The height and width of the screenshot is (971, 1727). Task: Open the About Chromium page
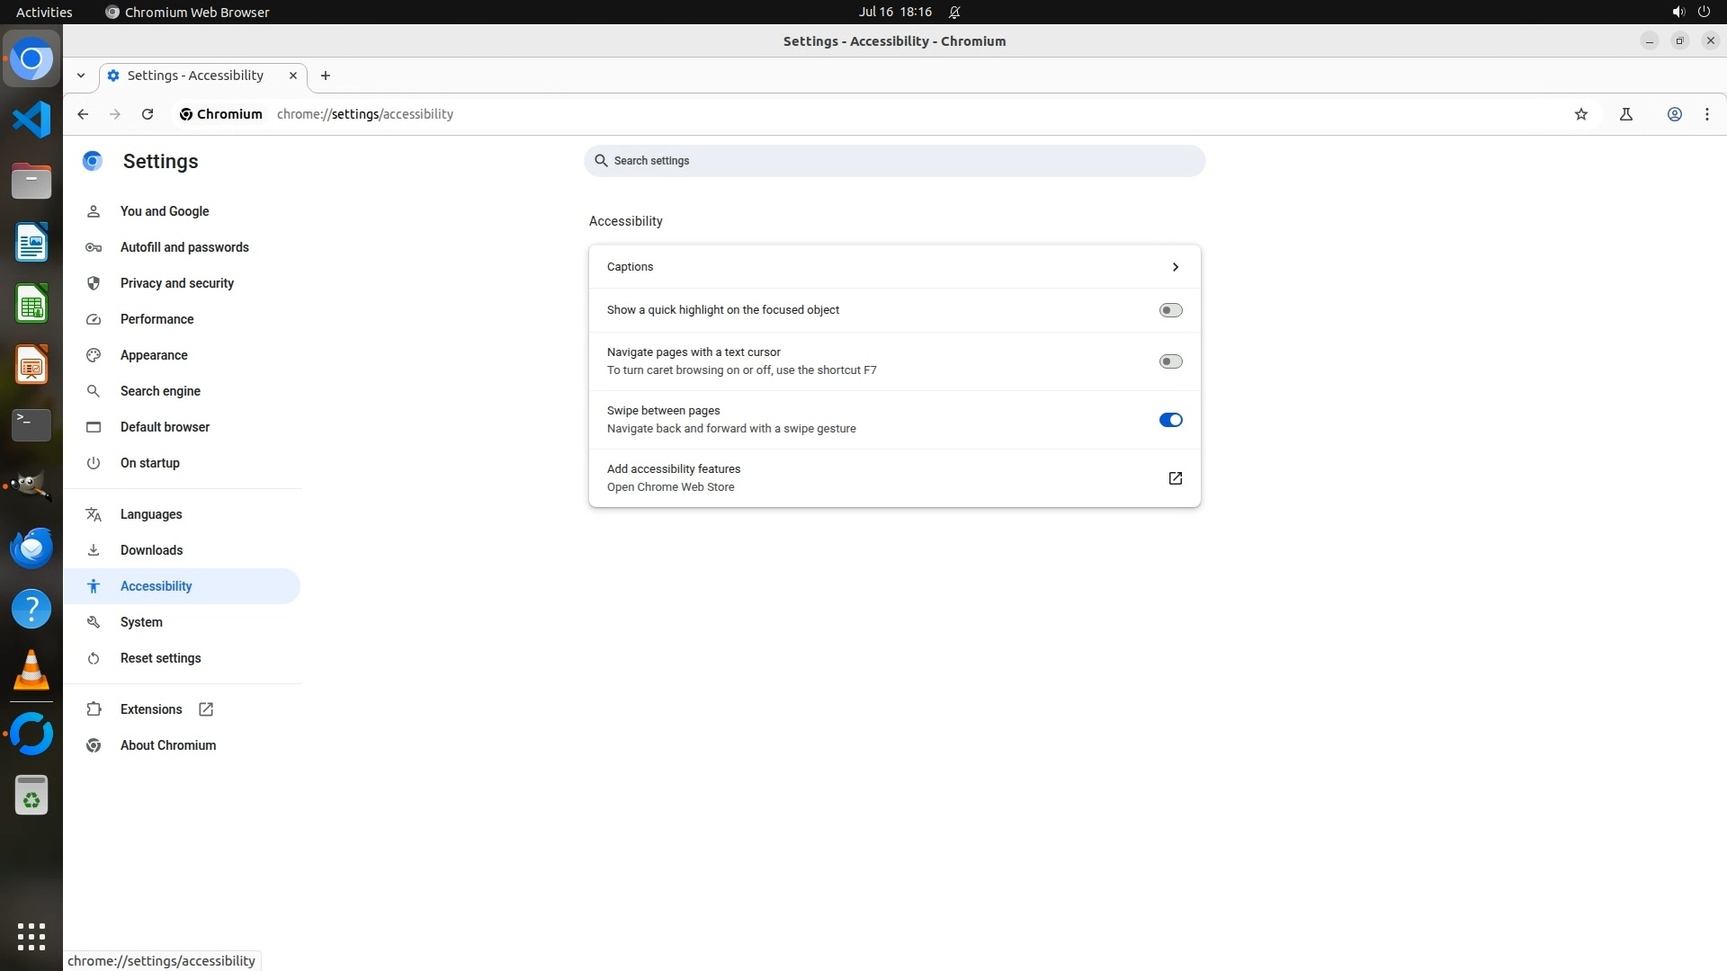pos(168,745)
